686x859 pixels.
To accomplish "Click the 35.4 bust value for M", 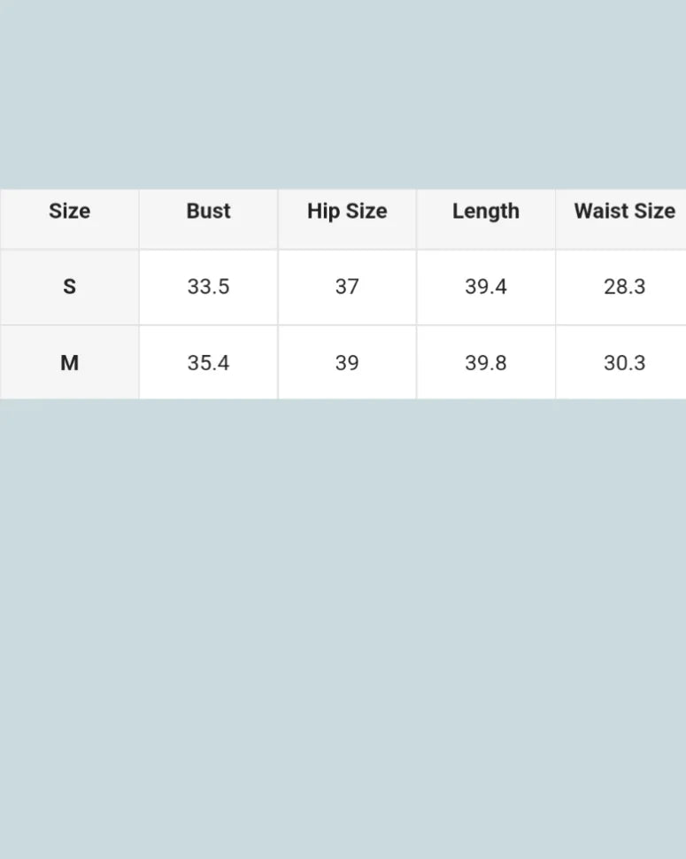I will [208, 363].
